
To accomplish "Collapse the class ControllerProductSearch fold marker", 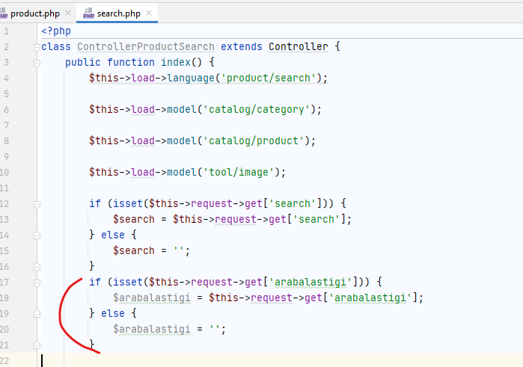I will click(x=37, y=47).
